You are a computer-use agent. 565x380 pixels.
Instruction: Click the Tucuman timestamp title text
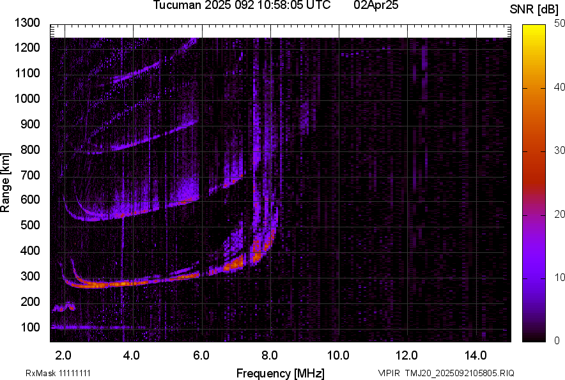click(x=242, y=6)
